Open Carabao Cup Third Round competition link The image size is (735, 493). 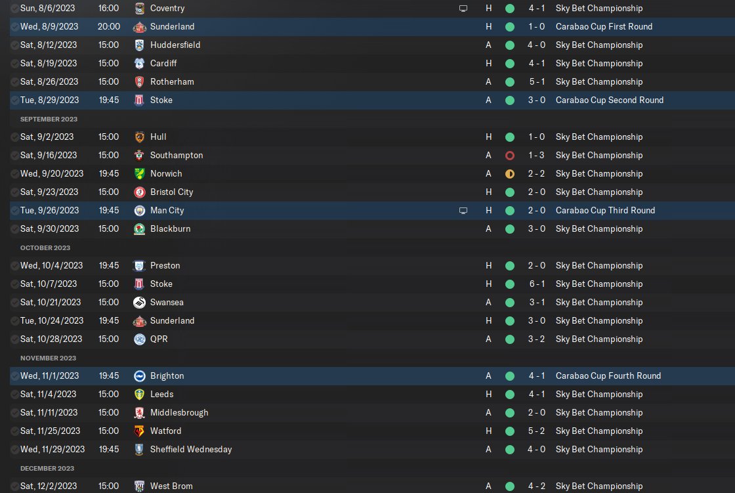tap(605, 211)
